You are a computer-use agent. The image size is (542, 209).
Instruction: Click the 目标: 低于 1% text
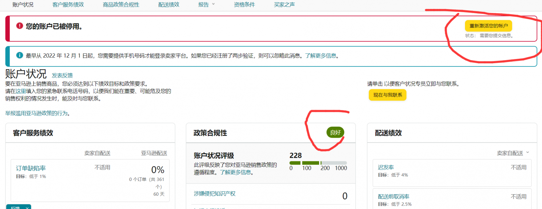31,177
